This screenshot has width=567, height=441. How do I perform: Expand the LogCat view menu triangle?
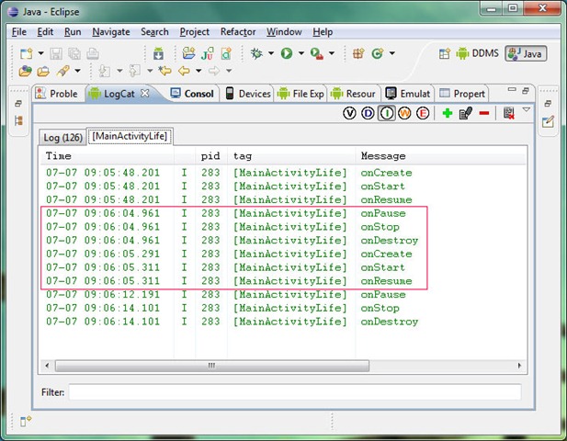tap(527, 110)
